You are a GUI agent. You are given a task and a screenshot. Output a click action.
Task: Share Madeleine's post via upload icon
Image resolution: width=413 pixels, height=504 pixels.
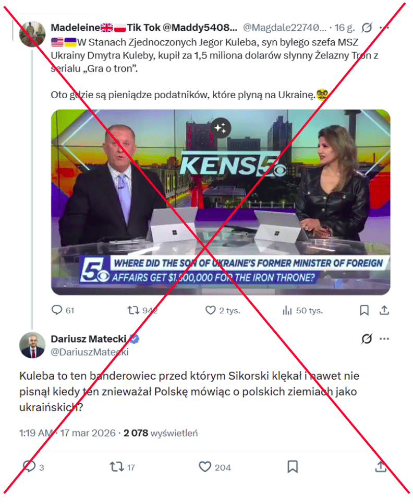pyautogui.click(x=384, y=311)
